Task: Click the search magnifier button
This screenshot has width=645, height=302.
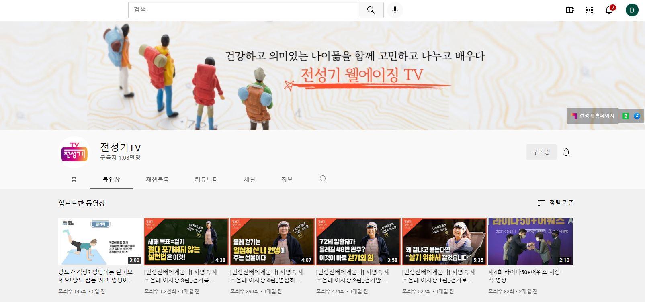Action: click(x=371, y=10)
